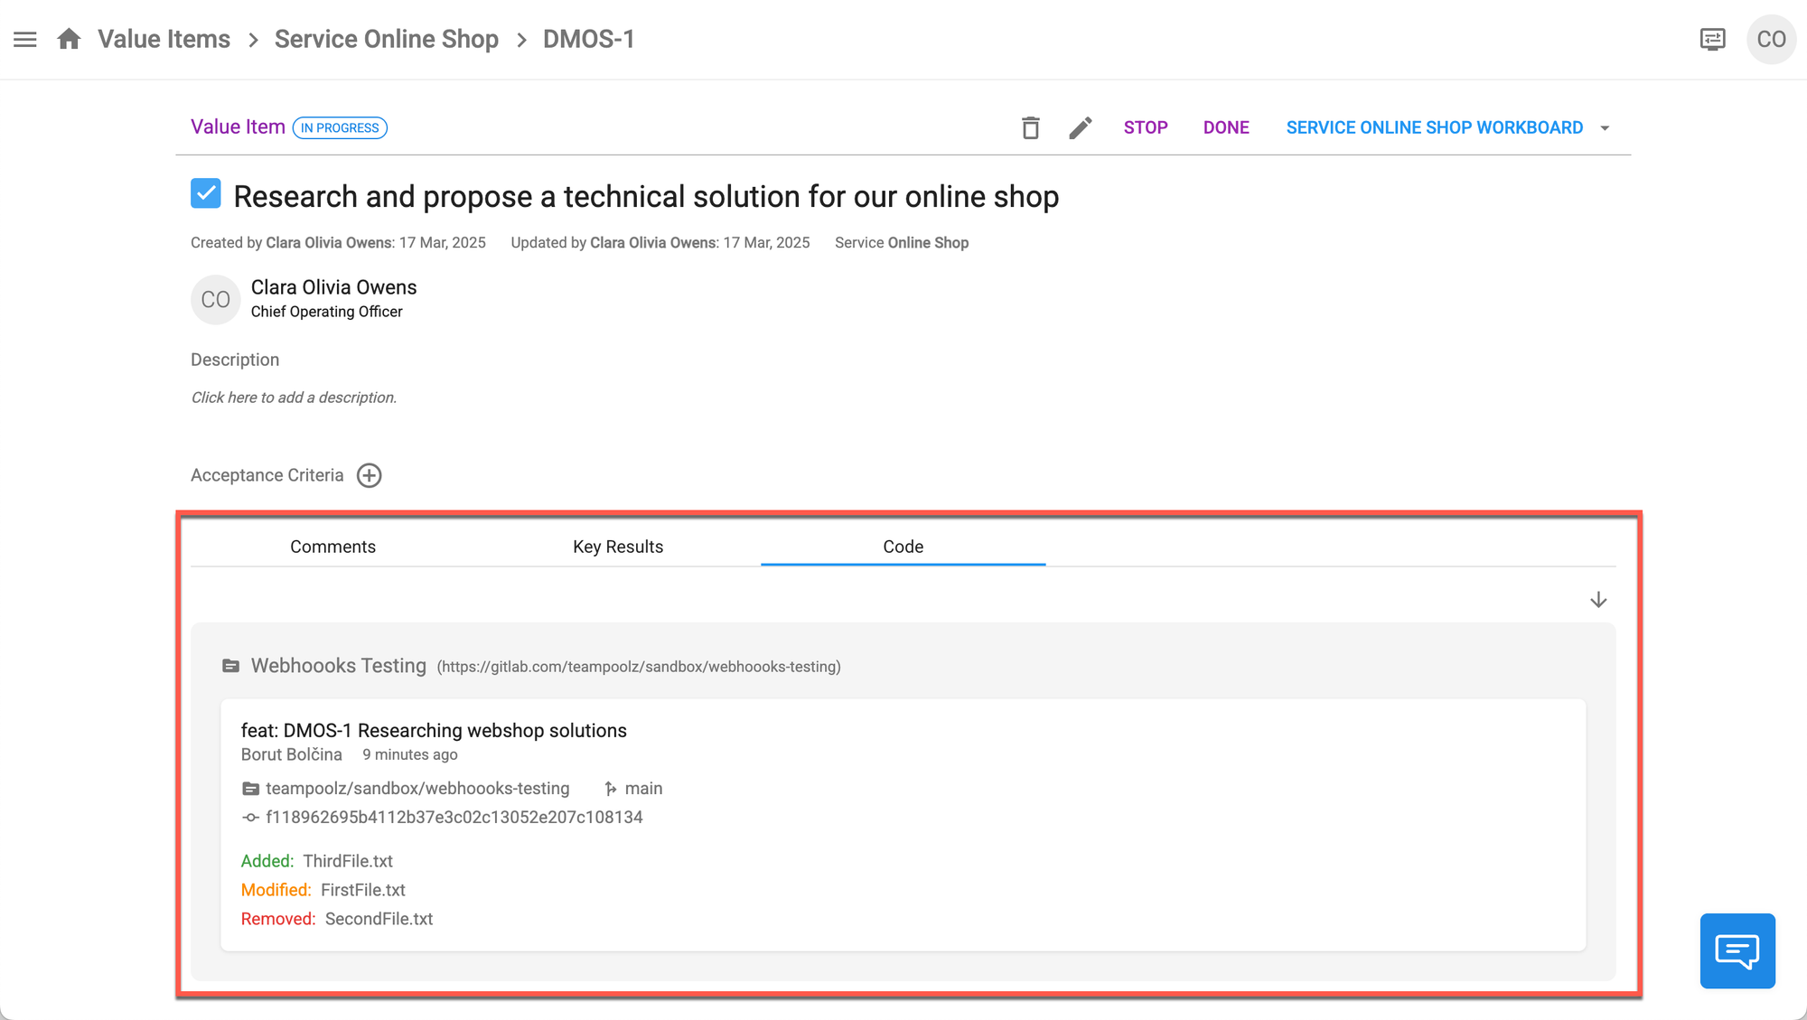Click the STOP button
The image size is (1807, 1020).
1146,127
